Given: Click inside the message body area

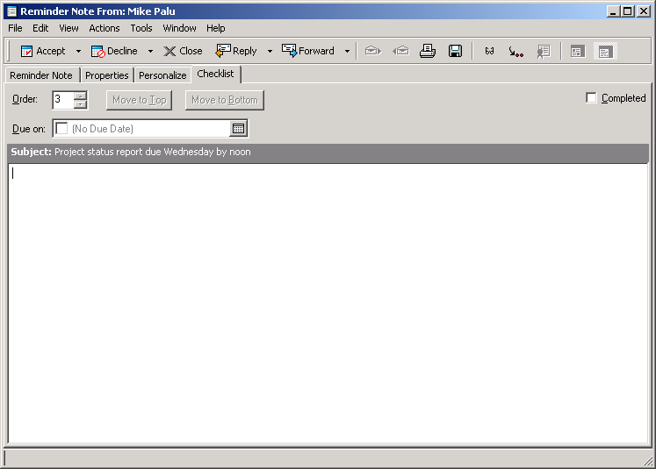Looking at the screenshot, I should (x=328, y=303).
